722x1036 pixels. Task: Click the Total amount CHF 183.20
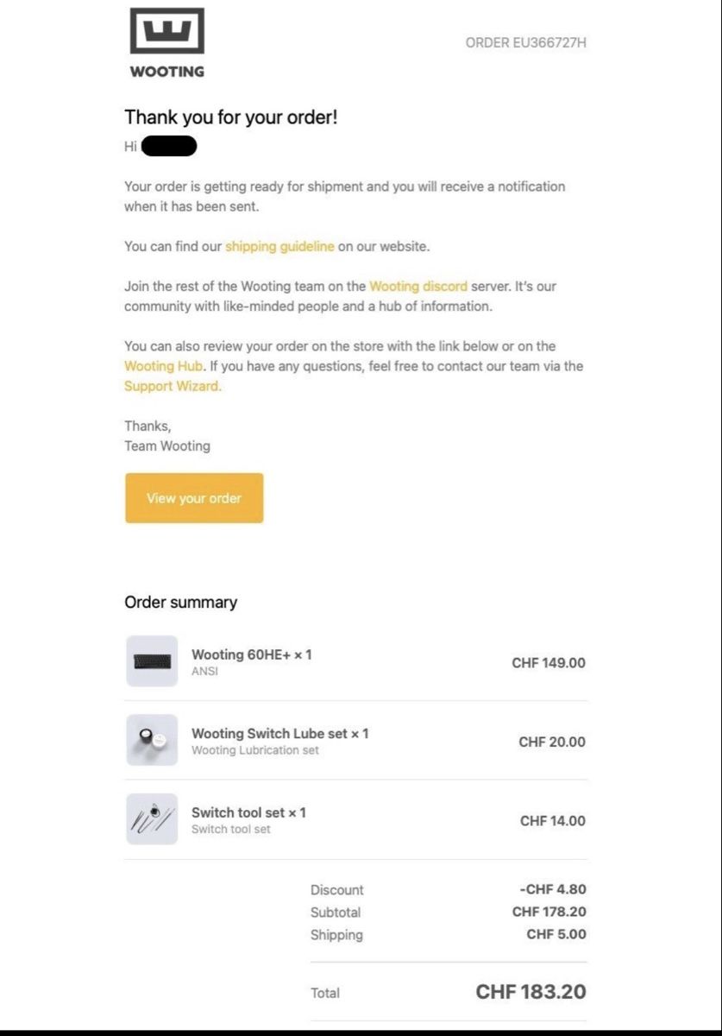coord(531,992)
